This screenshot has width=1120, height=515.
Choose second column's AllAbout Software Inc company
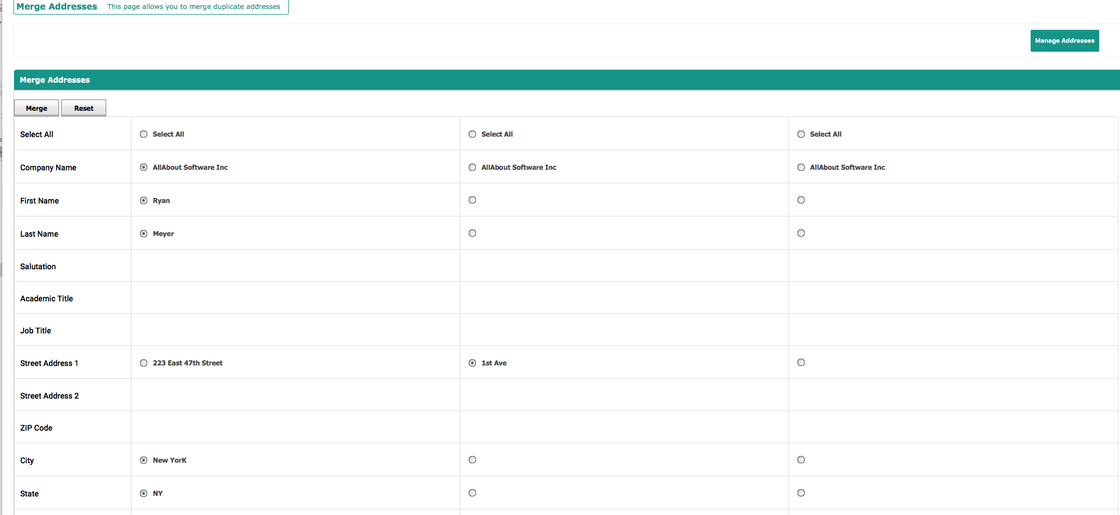(x=473, y=168)
